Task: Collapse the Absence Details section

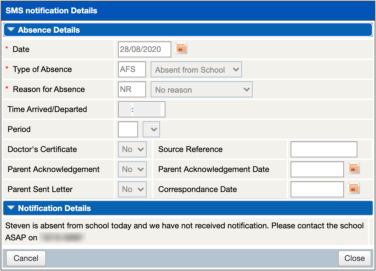Action: 11,30
